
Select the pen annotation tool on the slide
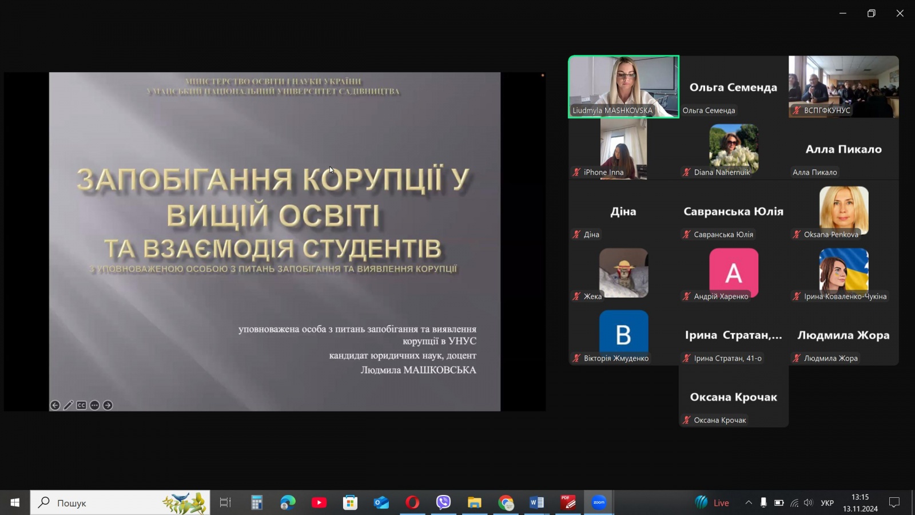tap(68, 405)
